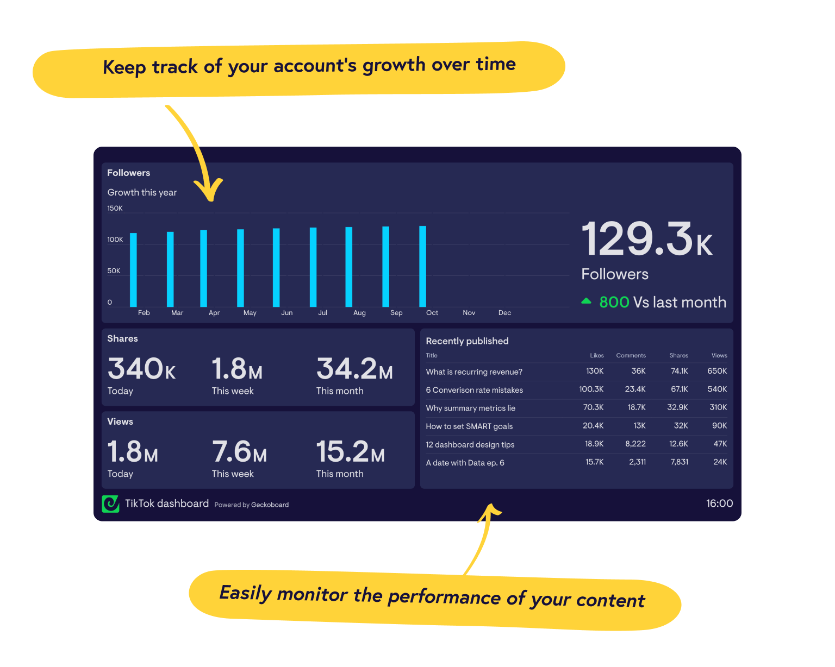Click the 'TikTok dashboard' title text

point(167,504)
